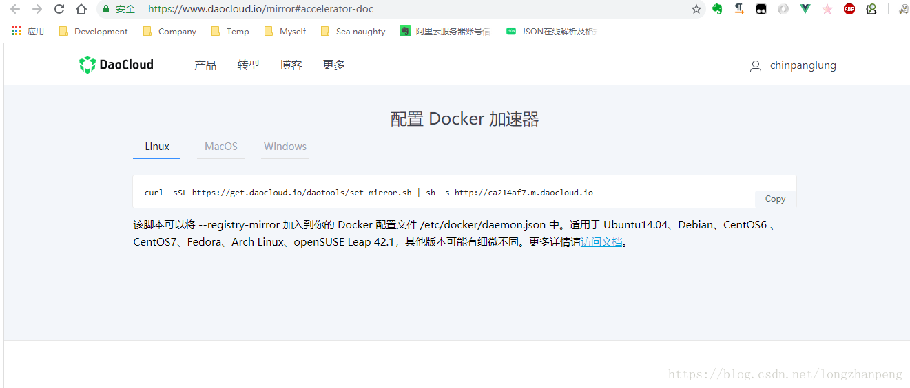Open the Myself bookmarks folder
The image size is (910, 388).
click(285, 31)
